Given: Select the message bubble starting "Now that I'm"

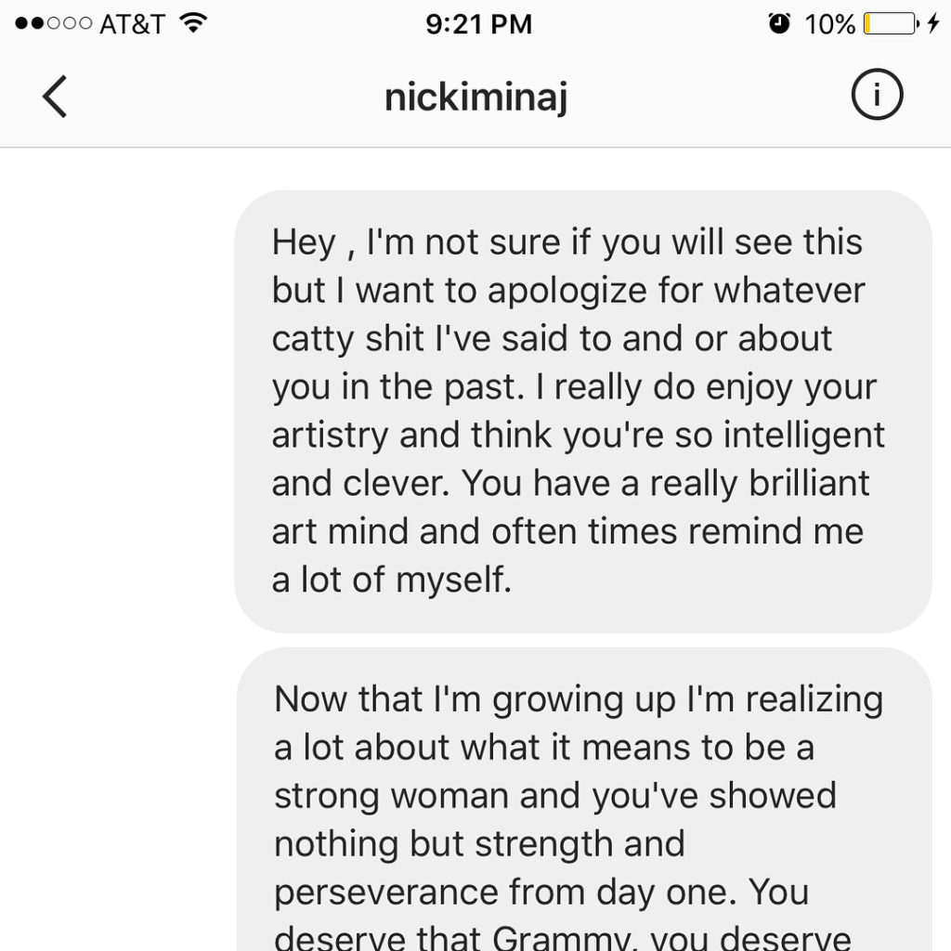Looking at the screenshot, I should pyautogui.click(x=582, y=799).
